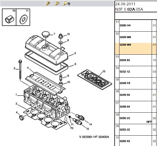Select part number 0253 22
This screenshot has height=146, width=157.
(x=125, y=130)
